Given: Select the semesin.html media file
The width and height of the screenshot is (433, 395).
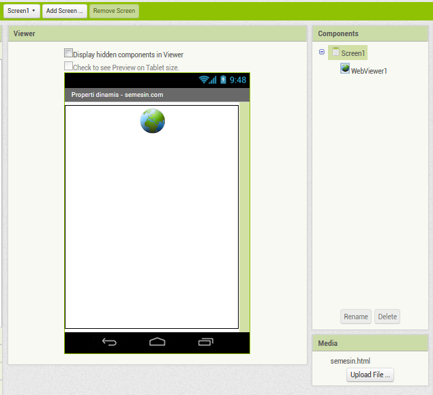Looking at the screenshot, I should tap(350, 361).
